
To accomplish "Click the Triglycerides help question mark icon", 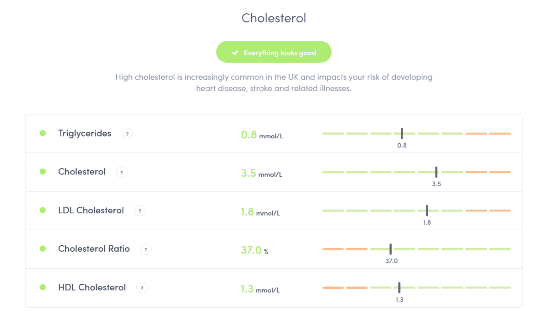I will [127, 134].
